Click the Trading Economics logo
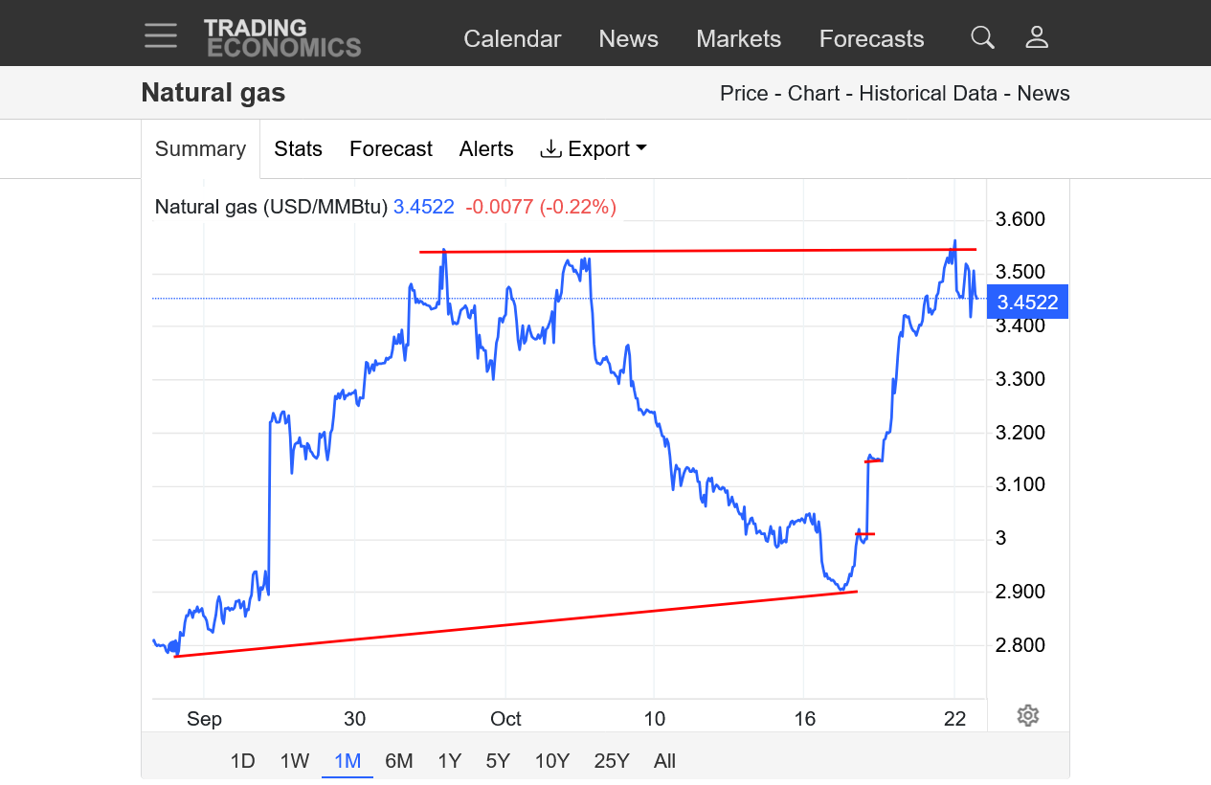The image size is (1211, 785). click(281, 37)
